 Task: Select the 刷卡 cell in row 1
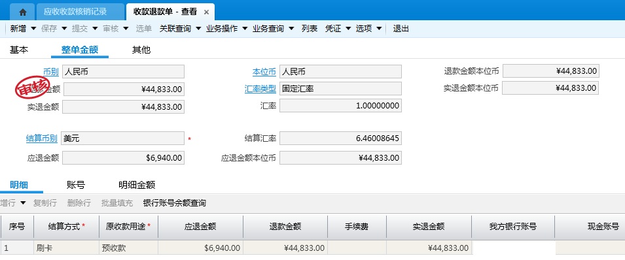point(66,248)
